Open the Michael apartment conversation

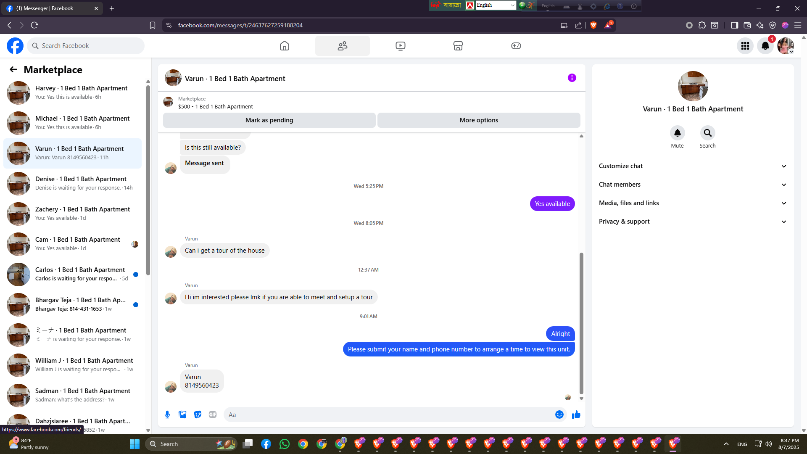72,123
